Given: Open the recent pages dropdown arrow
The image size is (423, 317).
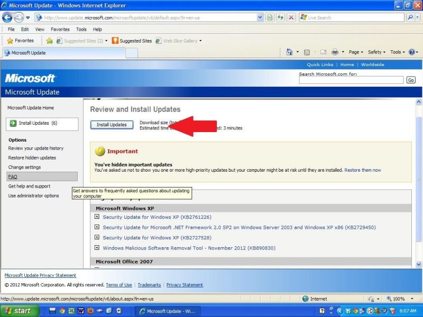Looking at the screenshot, I should tap(28, 18).
